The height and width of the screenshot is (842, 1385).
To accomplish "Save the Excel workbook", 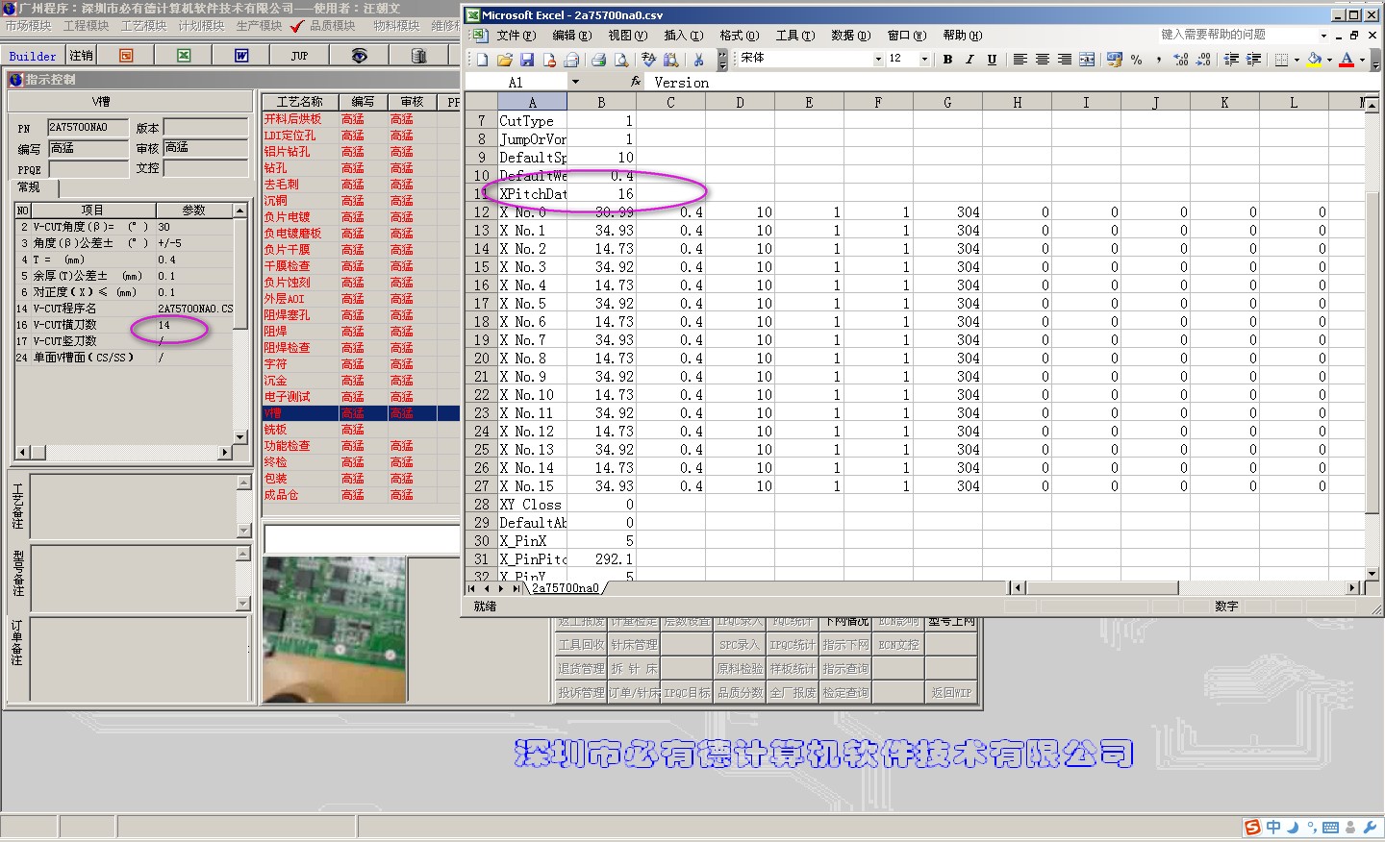I will (526, 60).
